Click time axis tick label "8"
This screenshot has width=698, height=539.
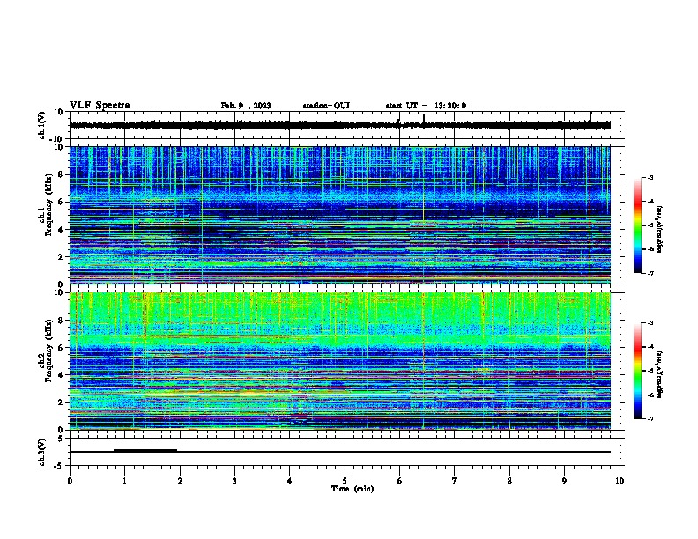coord(509,481)
